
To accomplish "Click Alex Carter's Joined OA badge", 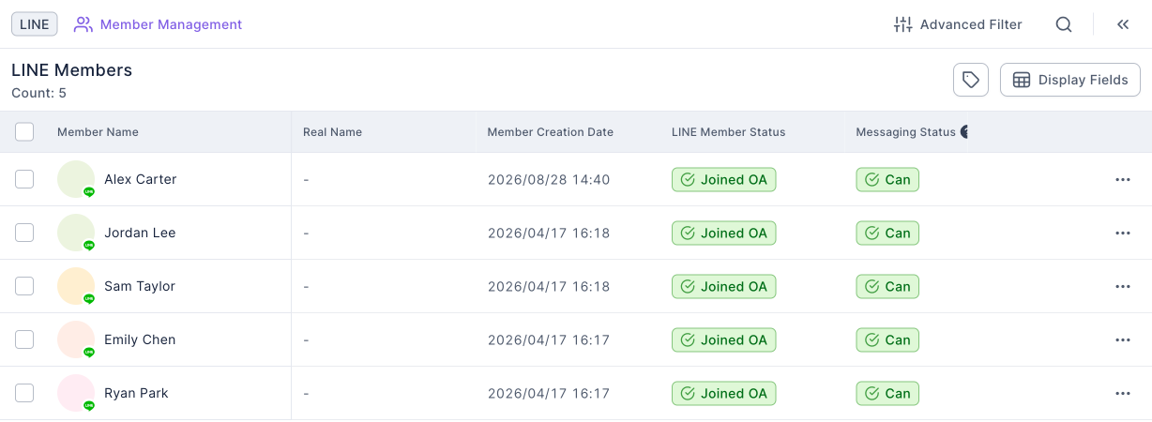I will 724,179.
